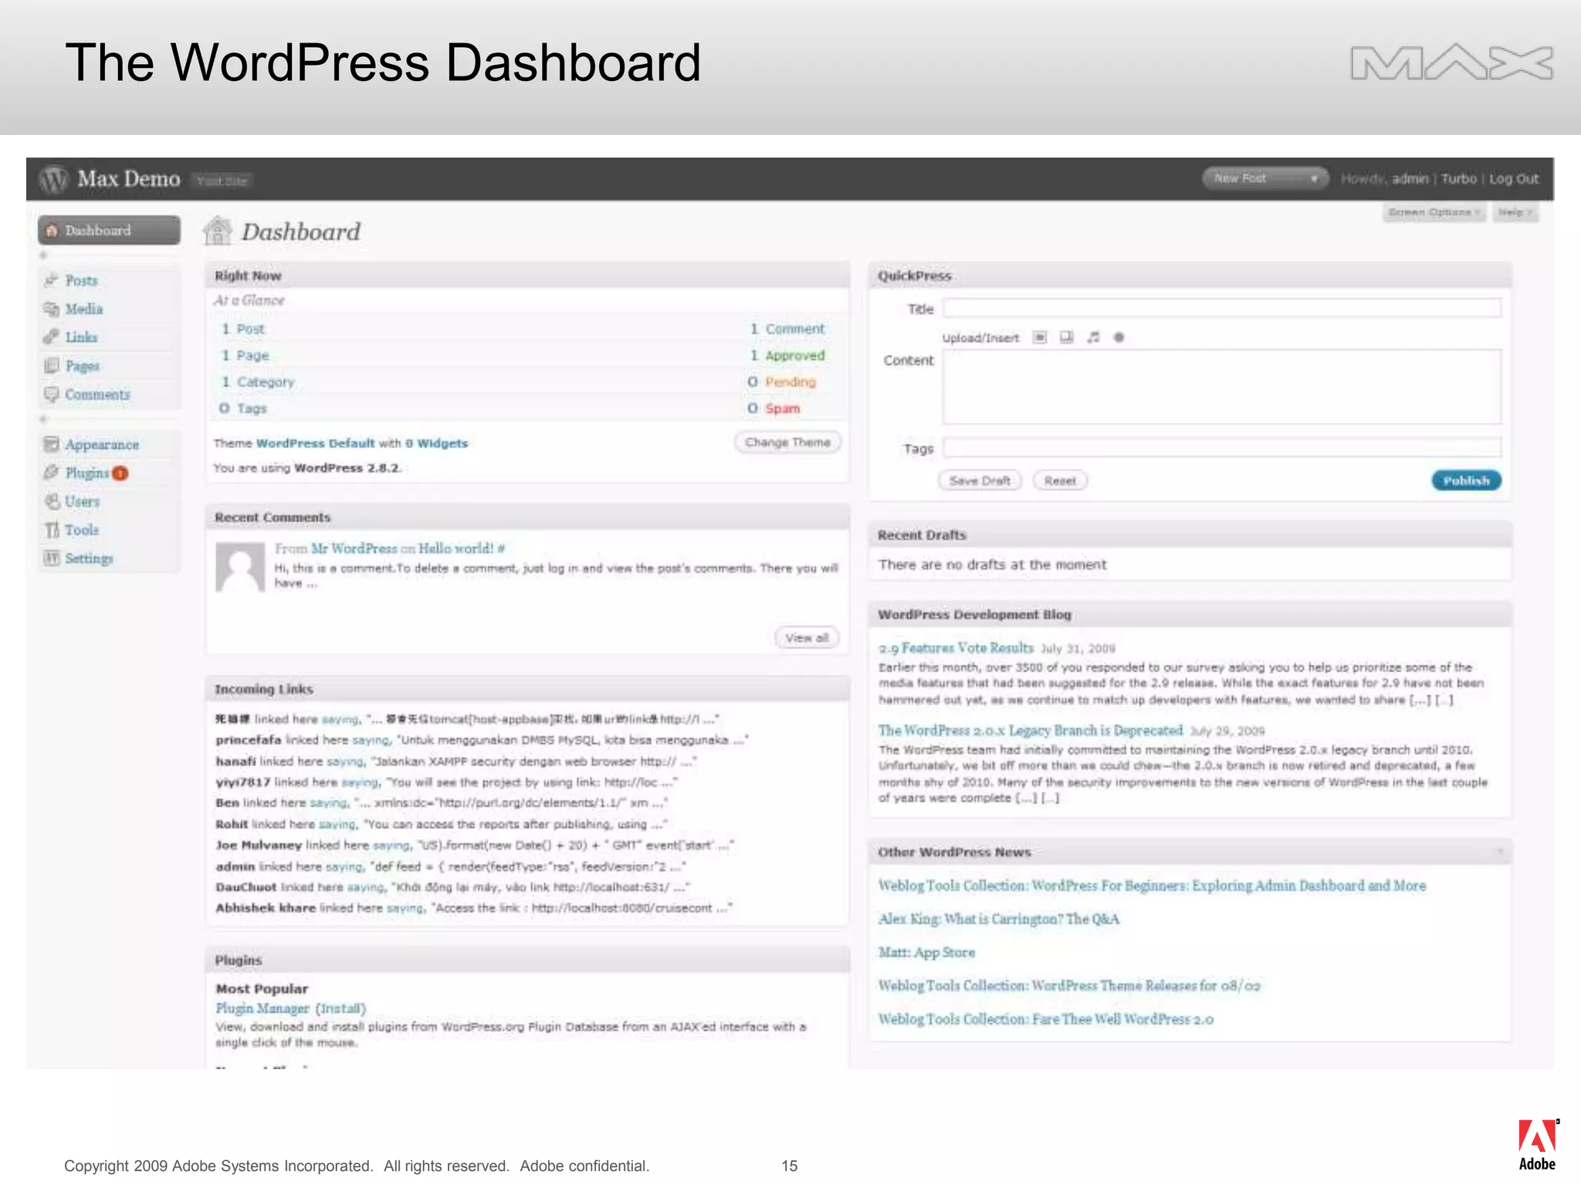Image resolution: width=1581 pixels, height=1185 pixels.
Task: Open the Comments menu icon
Action: [52, 394]
